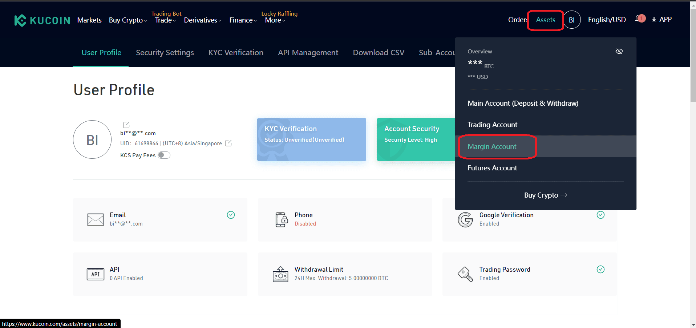Image resolution: width=696 pixels, height=328 pixels.
Task: Open the Markets page
Action: 89,20
